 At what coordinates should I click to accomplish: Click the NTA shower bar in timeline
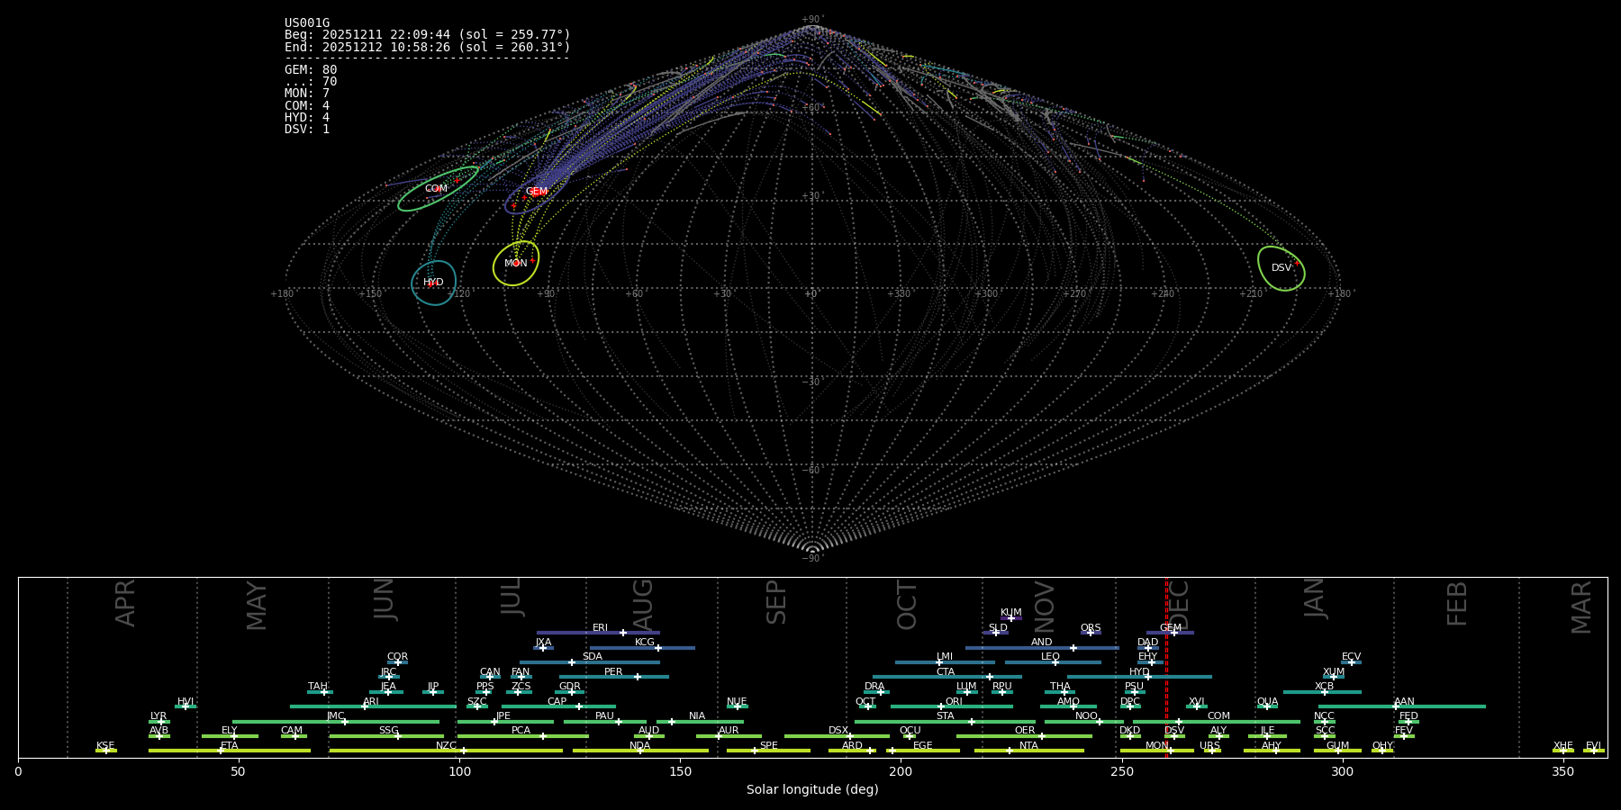tap(1028, 751)
